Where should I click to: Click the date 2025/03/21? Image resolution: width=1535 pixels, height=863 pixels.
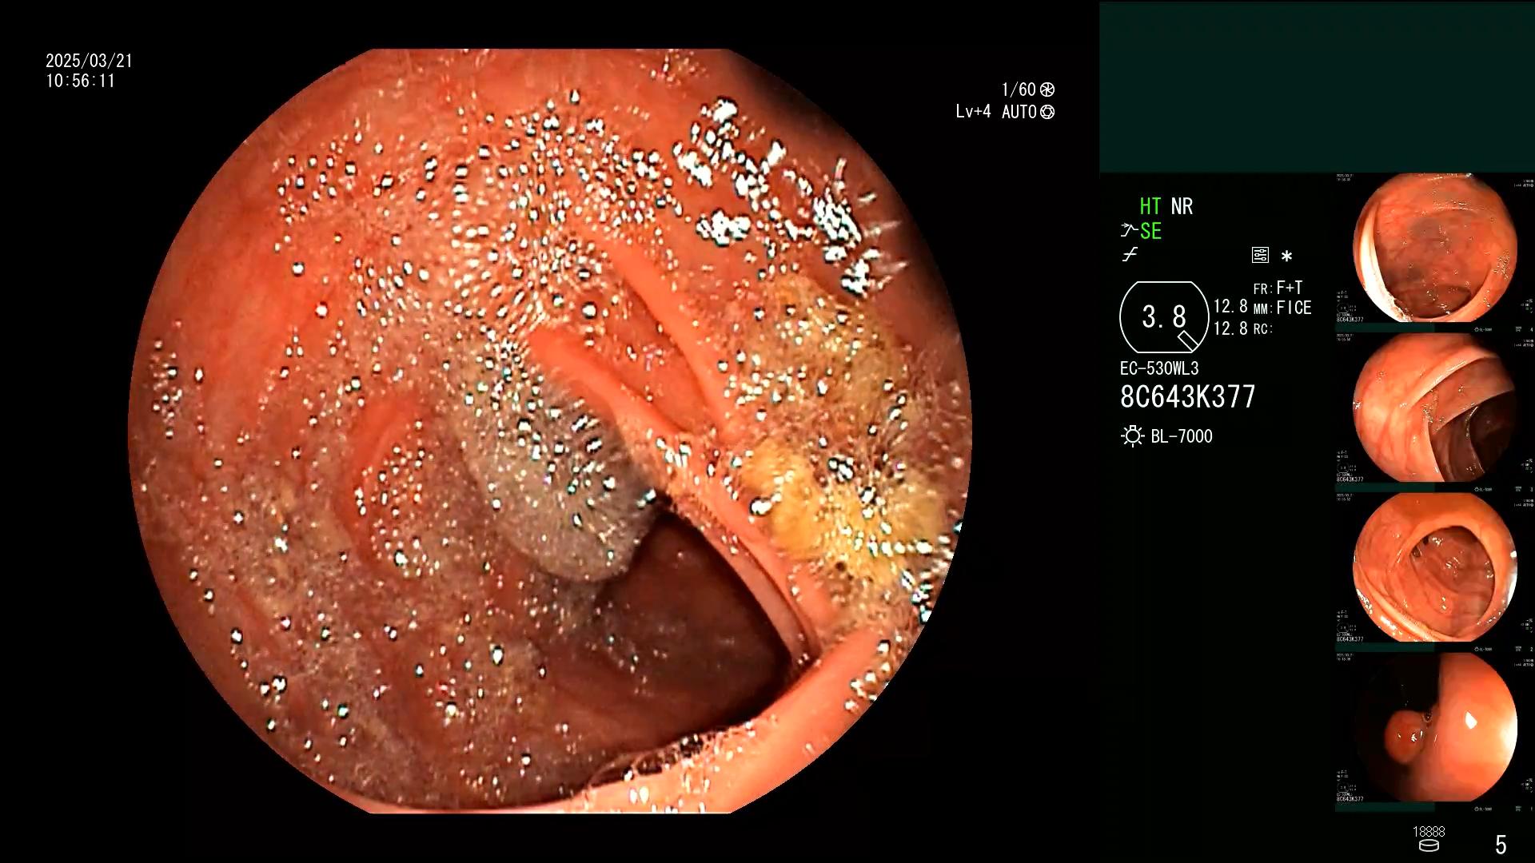pos(89,61)
